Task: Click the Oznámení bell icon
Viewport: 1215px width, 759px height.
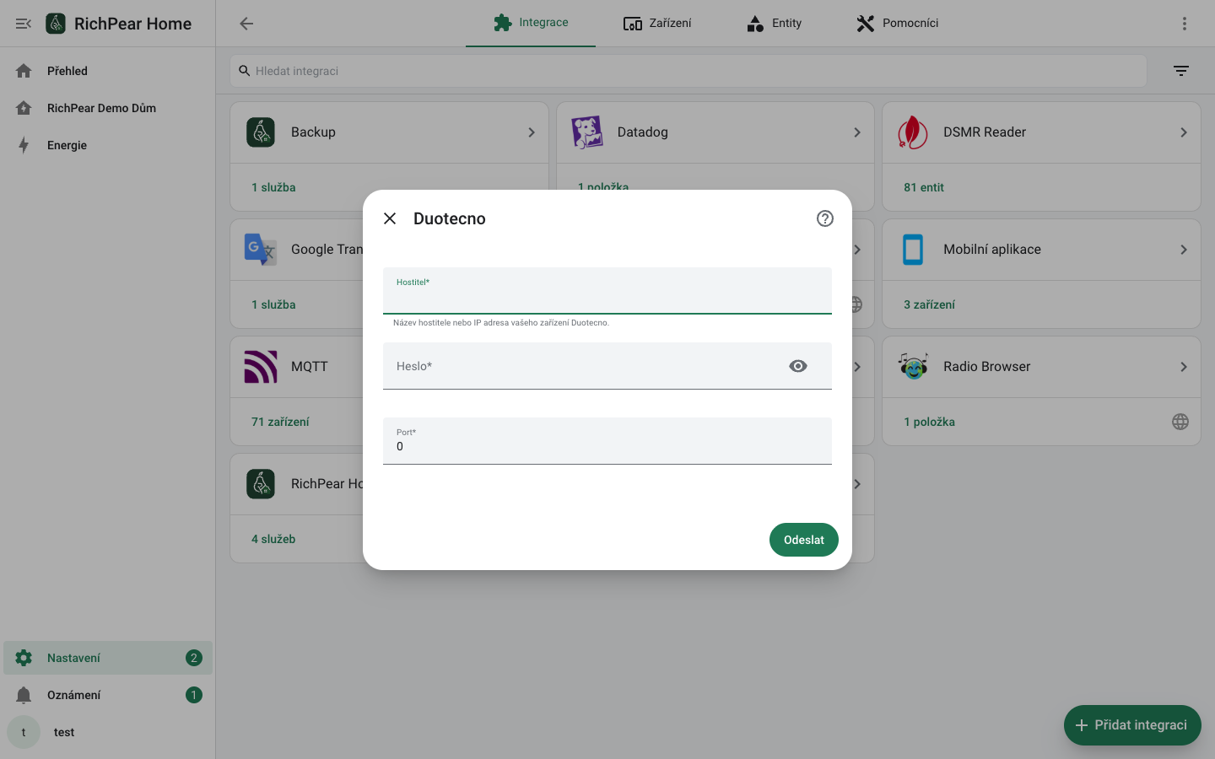Action: click(x=24, y=695)
